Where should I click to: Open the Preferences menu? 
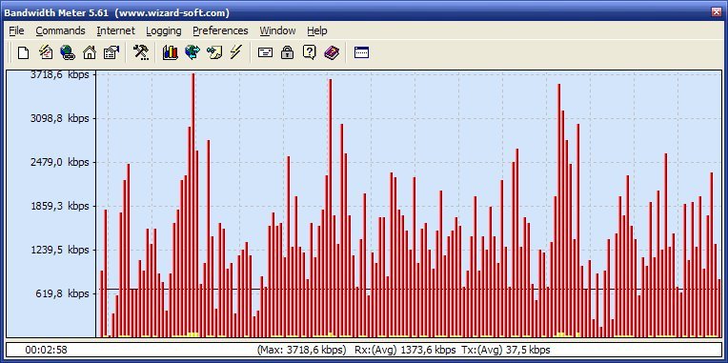pos(220,30)
